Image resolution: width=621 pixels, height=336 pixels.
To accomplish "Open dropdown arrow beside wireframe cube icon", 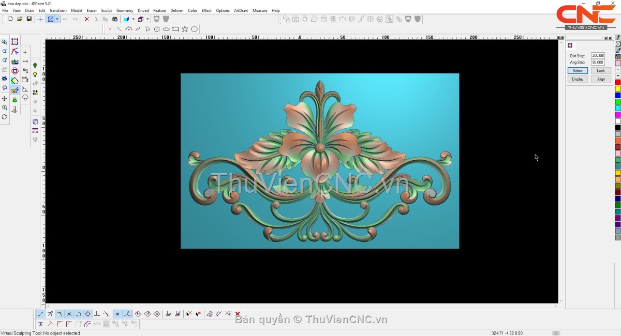I will pyautogui.click(x=147, y=19).
